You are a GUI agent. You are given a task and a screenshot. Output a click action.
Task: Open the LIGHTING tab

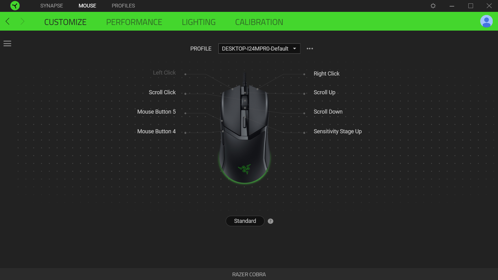click(x=199, y=22)
